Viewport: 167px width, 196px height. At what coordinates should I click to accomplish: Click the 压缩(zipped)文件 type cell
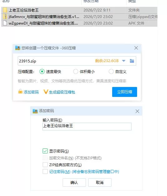(x=143, y=17)
